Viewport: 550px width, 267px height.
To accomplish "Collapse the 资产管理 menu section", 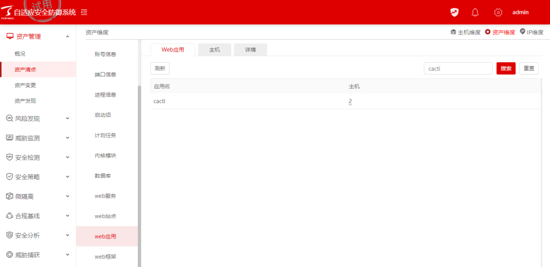I will (68, 37).
